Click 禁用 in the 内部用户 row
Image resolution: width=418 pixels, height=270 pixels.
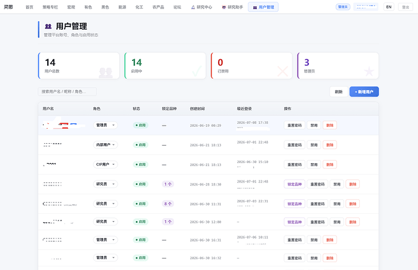tap(314, 145)
